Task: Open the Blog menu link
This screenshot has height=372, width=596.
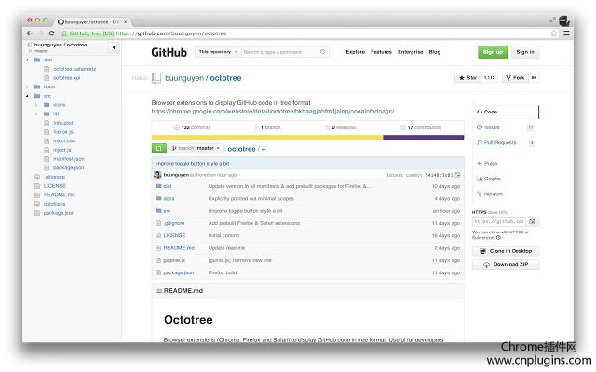Action: 435,52
